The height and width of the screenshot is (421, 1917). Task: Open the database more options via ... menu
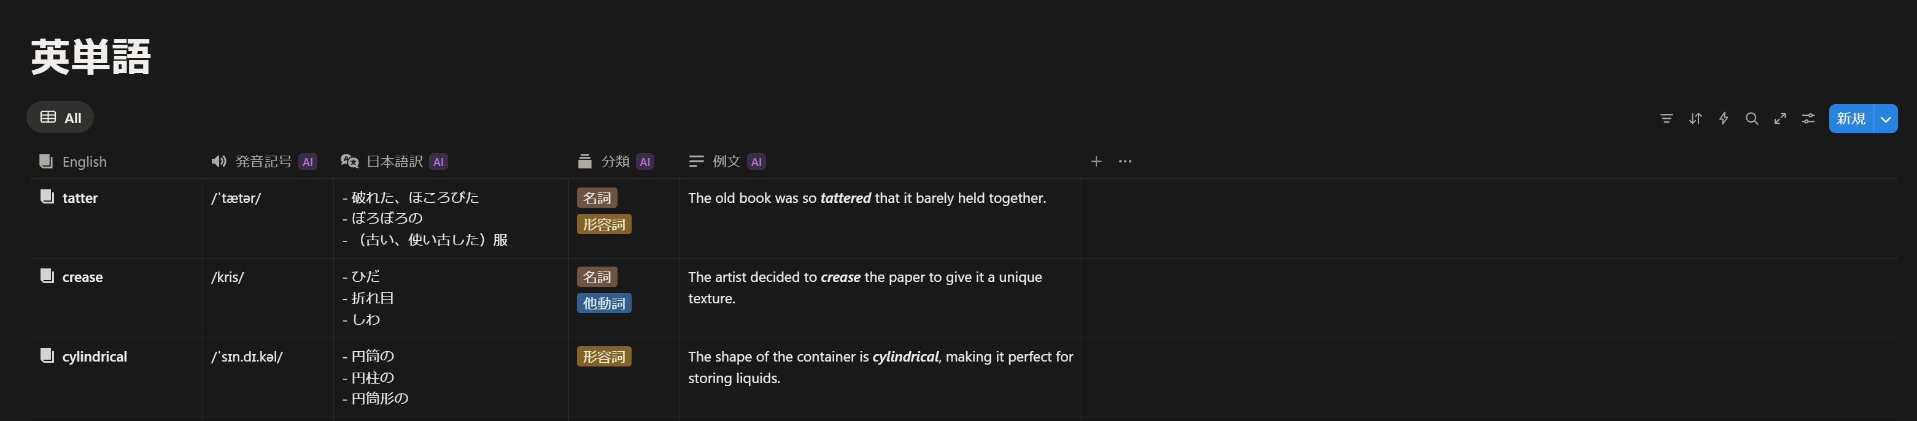coord(1125,161)
